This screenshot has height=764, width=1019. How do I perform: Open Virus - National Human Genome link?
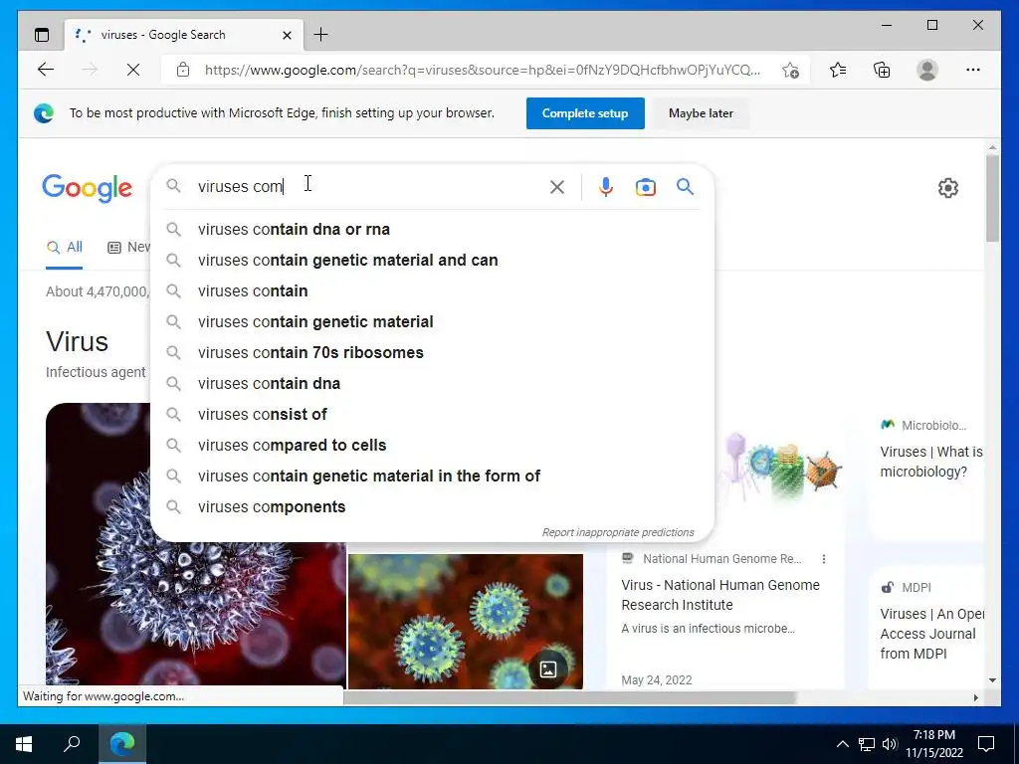pos(720,595)
